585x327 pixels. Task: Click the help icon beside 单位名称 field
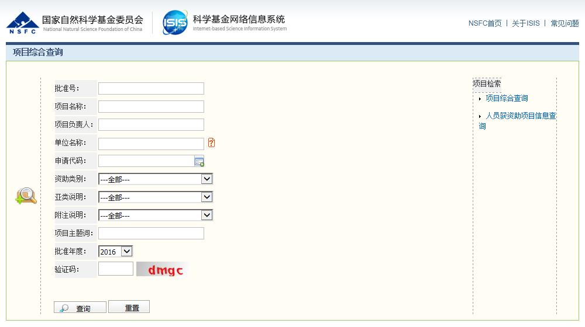[211, 143]
